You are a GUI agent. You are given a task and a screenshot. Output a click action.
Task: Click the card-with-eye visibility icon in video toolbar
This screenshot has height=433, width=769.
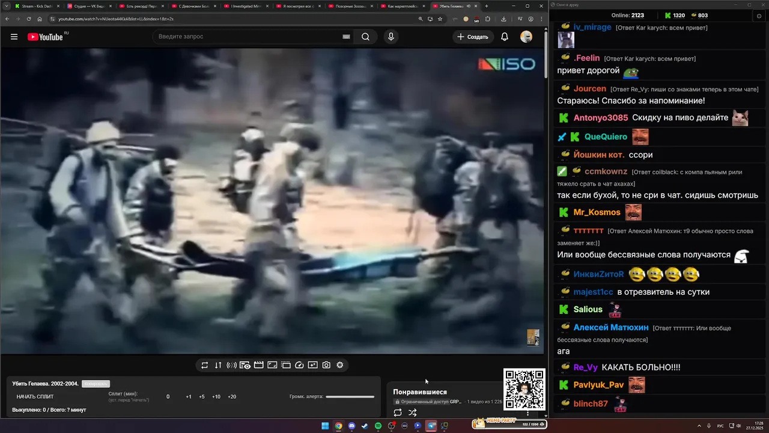click(245, 365)
